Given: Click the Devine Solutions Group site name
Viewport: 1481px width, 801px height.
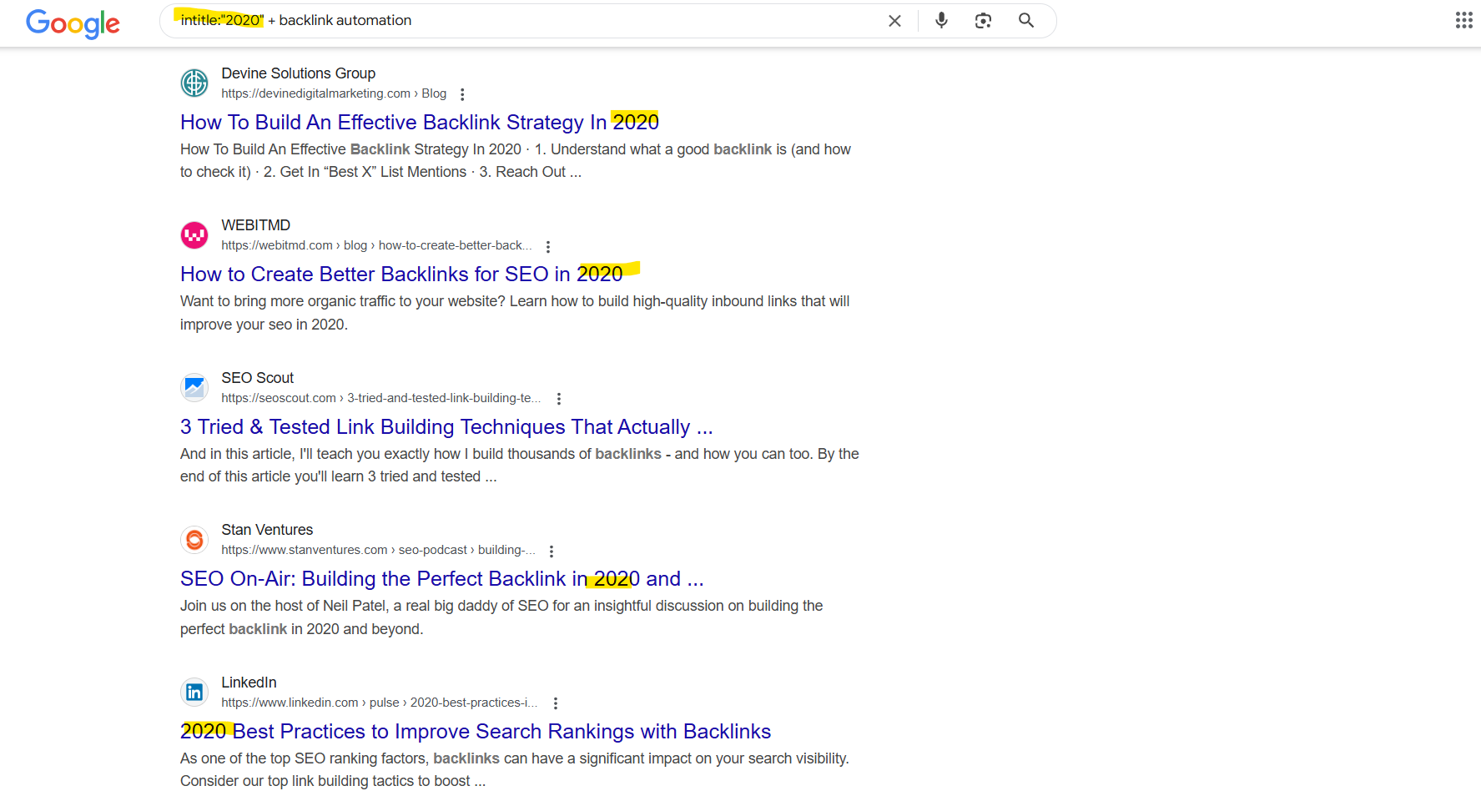Looking at the screenshot, I should [x=298, y=73].
